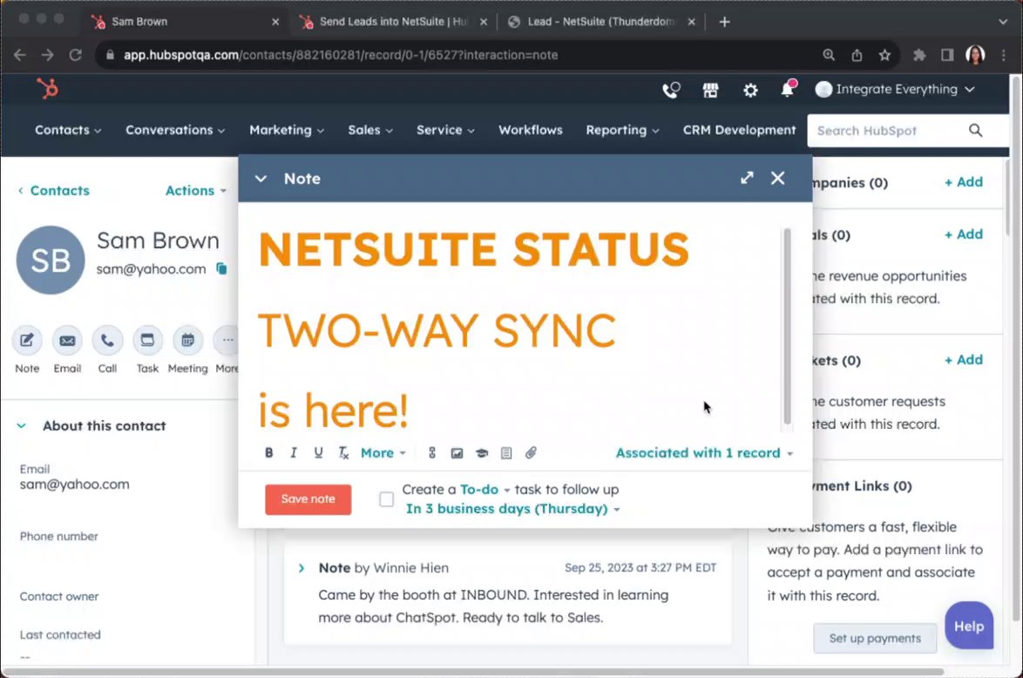This screenshot has width=1023, height=678.
Task: Open the Help chat button
Action: 969,626
